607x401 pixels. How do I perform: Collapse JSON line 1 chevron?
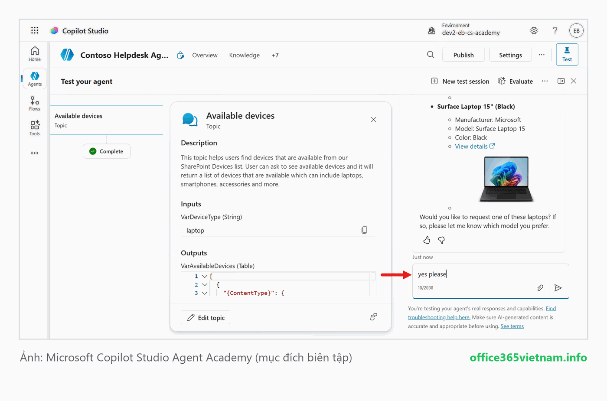click(205, 276)
